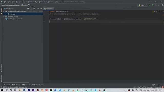Viewport: 164px width, 92px height.
Task: Start debugging with the green bug icon
Action: 152,5
